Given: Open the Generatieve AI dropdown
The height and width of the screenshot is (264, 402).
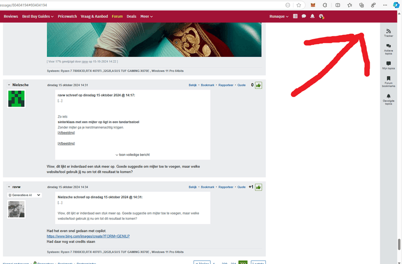Looking at the screenshot, I should tap(24, 195).
